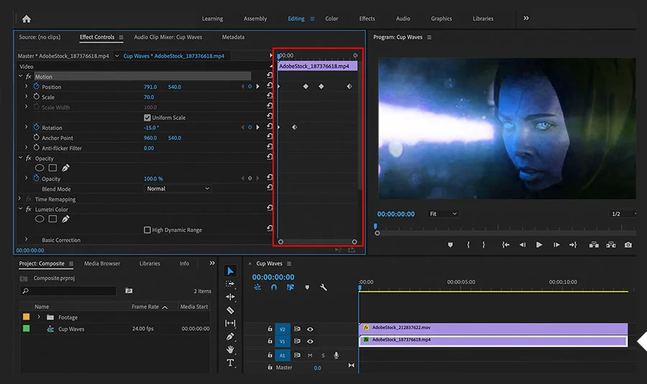Play the program monitor
This screenshot has height=384, width=647.
[539, 244]
